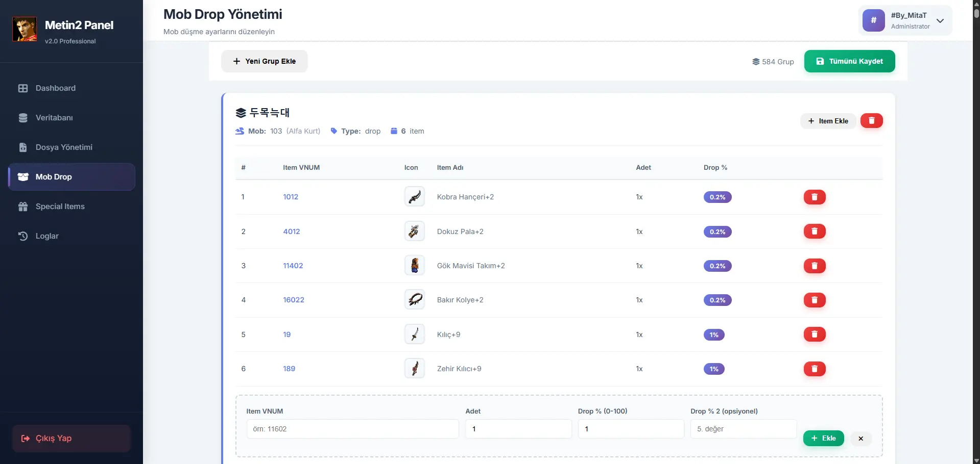Go to Veritabanı section
This screenshot has height=464, width=980.
(x=54, y=118)
